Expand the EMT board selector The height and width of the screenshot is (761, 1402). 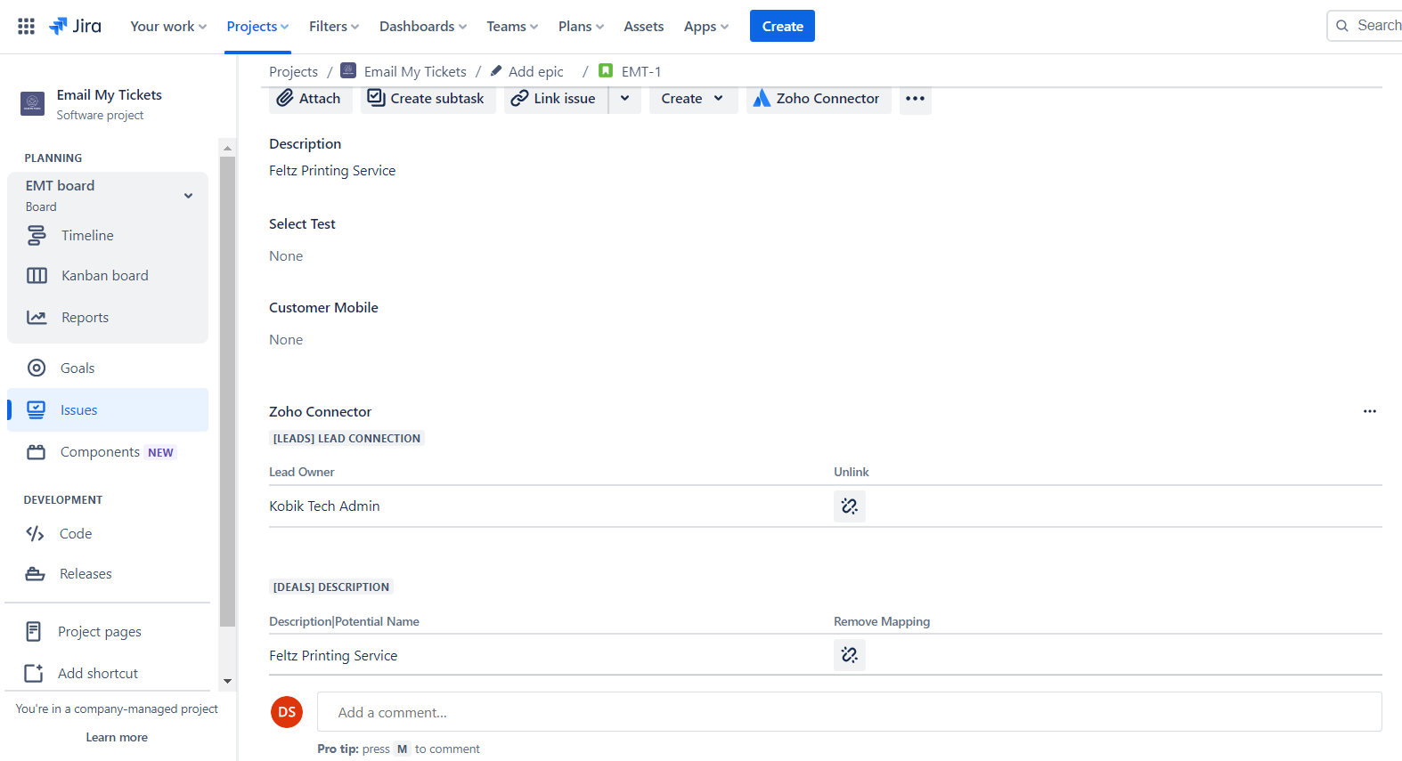(188, 196)
